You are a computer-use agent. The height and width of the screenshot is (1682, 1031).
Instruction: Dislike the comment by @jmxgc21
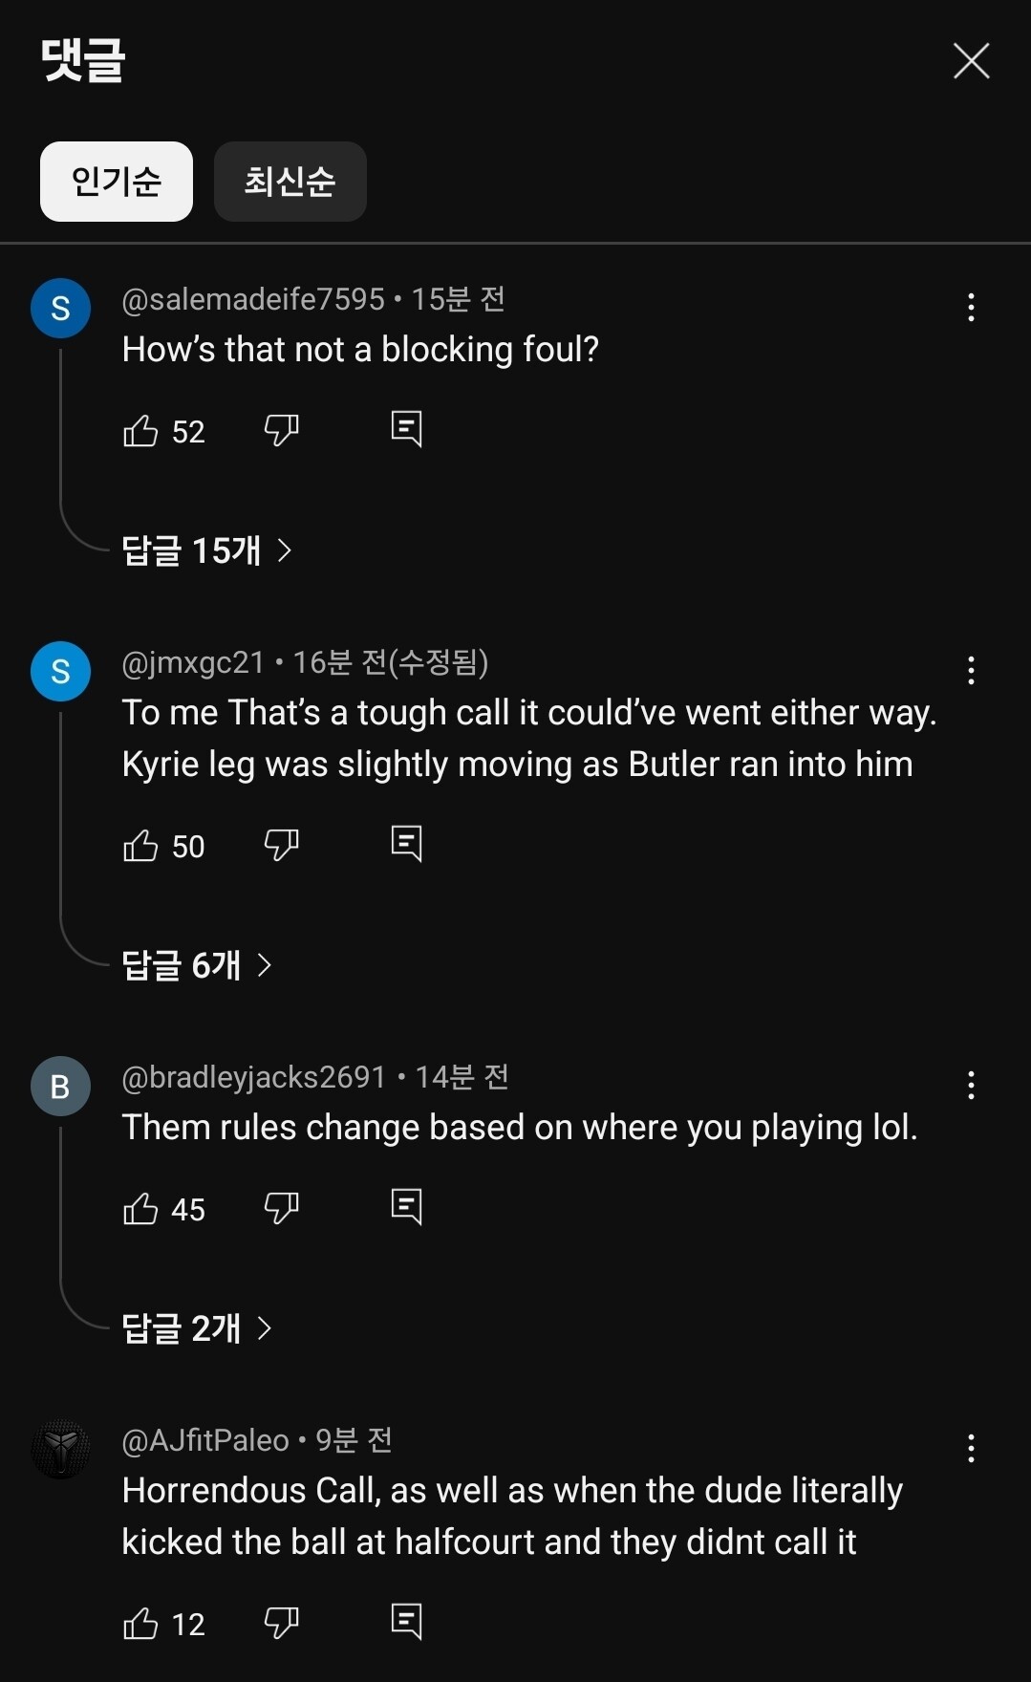pyautogui.click(x=281, y=845)
